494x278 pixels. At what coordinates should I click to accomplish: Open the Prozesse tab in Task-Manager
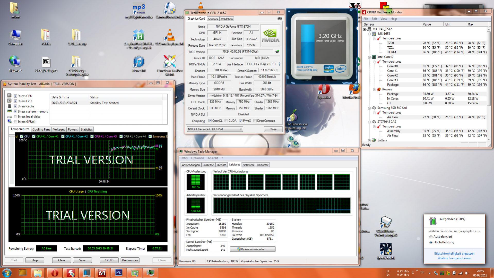208,165
